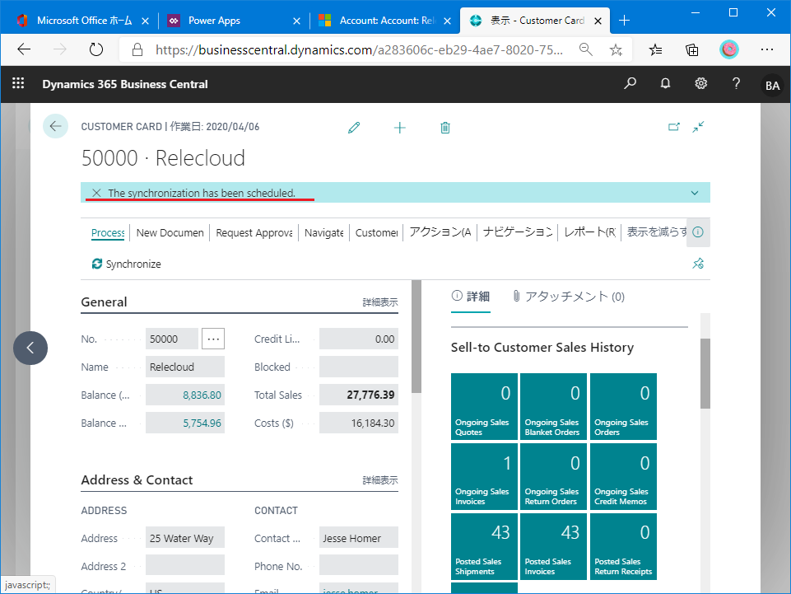The height and width of the screenshot is (594, 791).
Task: Click the trash delete icon
Action: click(445, 128)
